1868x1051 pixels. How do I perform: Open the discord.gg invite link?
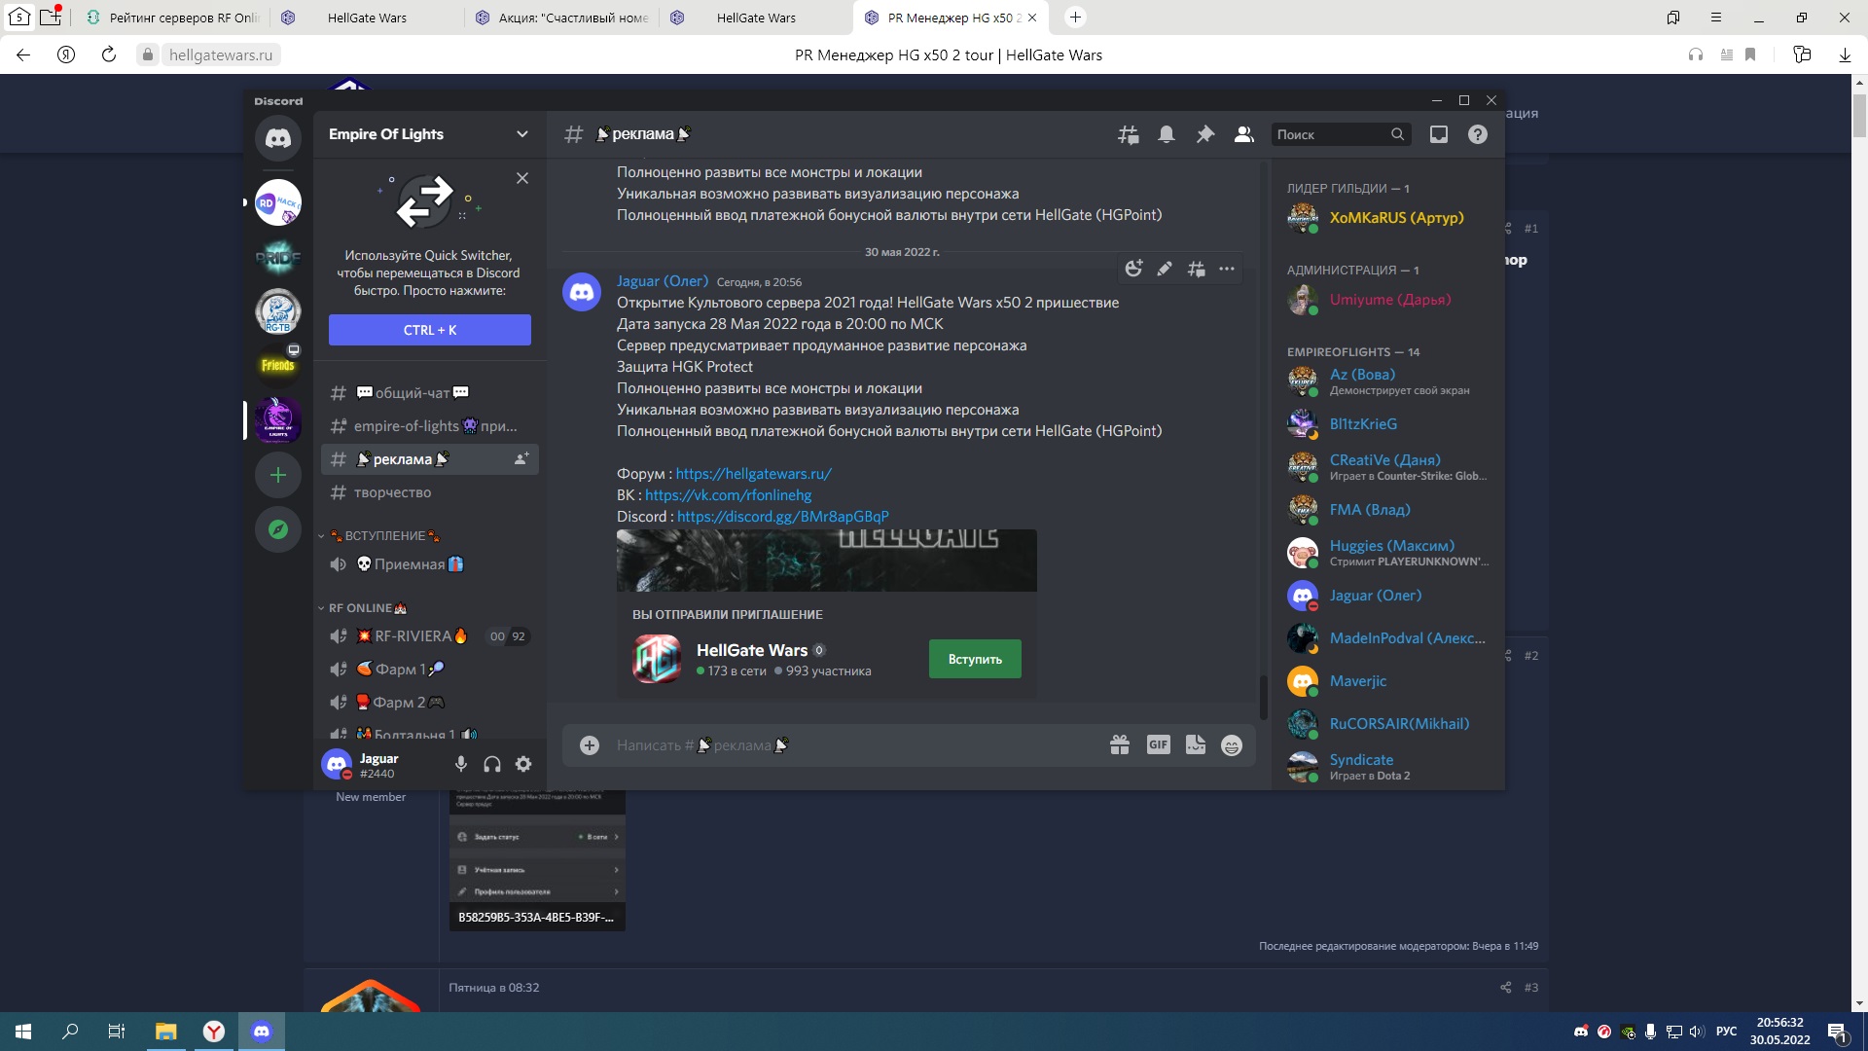pos(782,517)
